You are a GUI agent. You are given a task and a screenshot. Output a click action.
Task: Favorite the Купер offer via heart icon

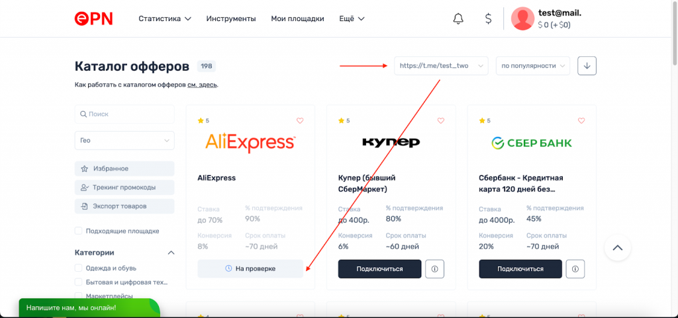click(x=440, y=121)
